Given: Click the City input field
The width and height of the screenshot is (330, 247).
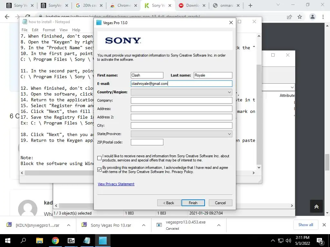Looking at the screenshot, I should (181, 125).
